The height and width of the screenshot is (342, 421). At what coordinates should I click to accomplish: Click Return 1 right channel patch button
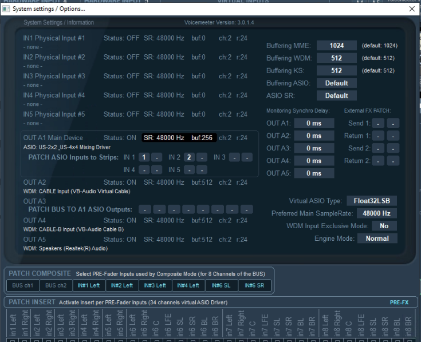tap(393, 136)
